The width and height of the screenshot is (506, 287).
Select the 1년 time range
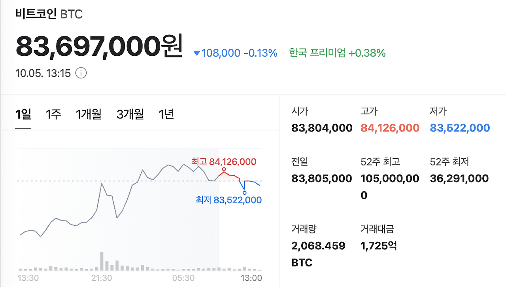pos(166,114)
